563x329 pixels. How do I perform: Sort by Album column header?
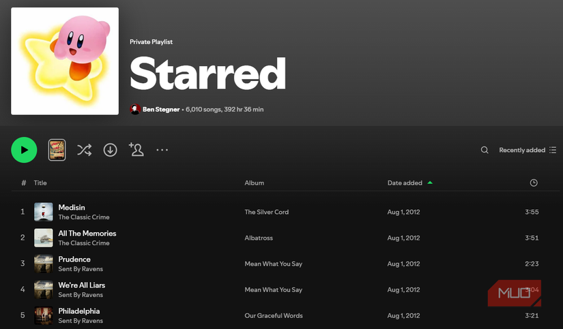(255, 183)
